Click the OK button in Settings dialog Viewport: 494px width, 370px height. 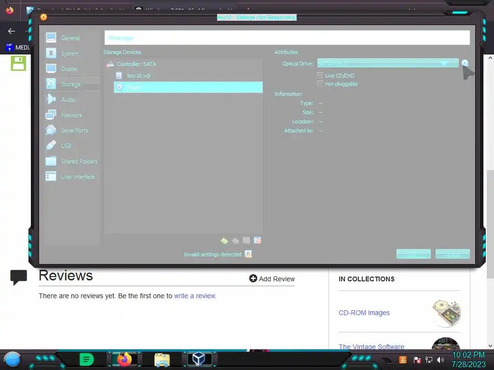[413, 254]
